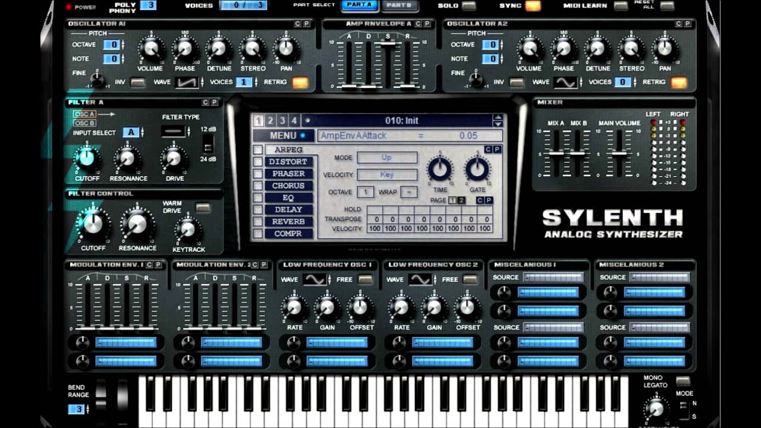Click the Portamento knob near Mono Legato
761x428 pixels.
click(x=655, y=408)
